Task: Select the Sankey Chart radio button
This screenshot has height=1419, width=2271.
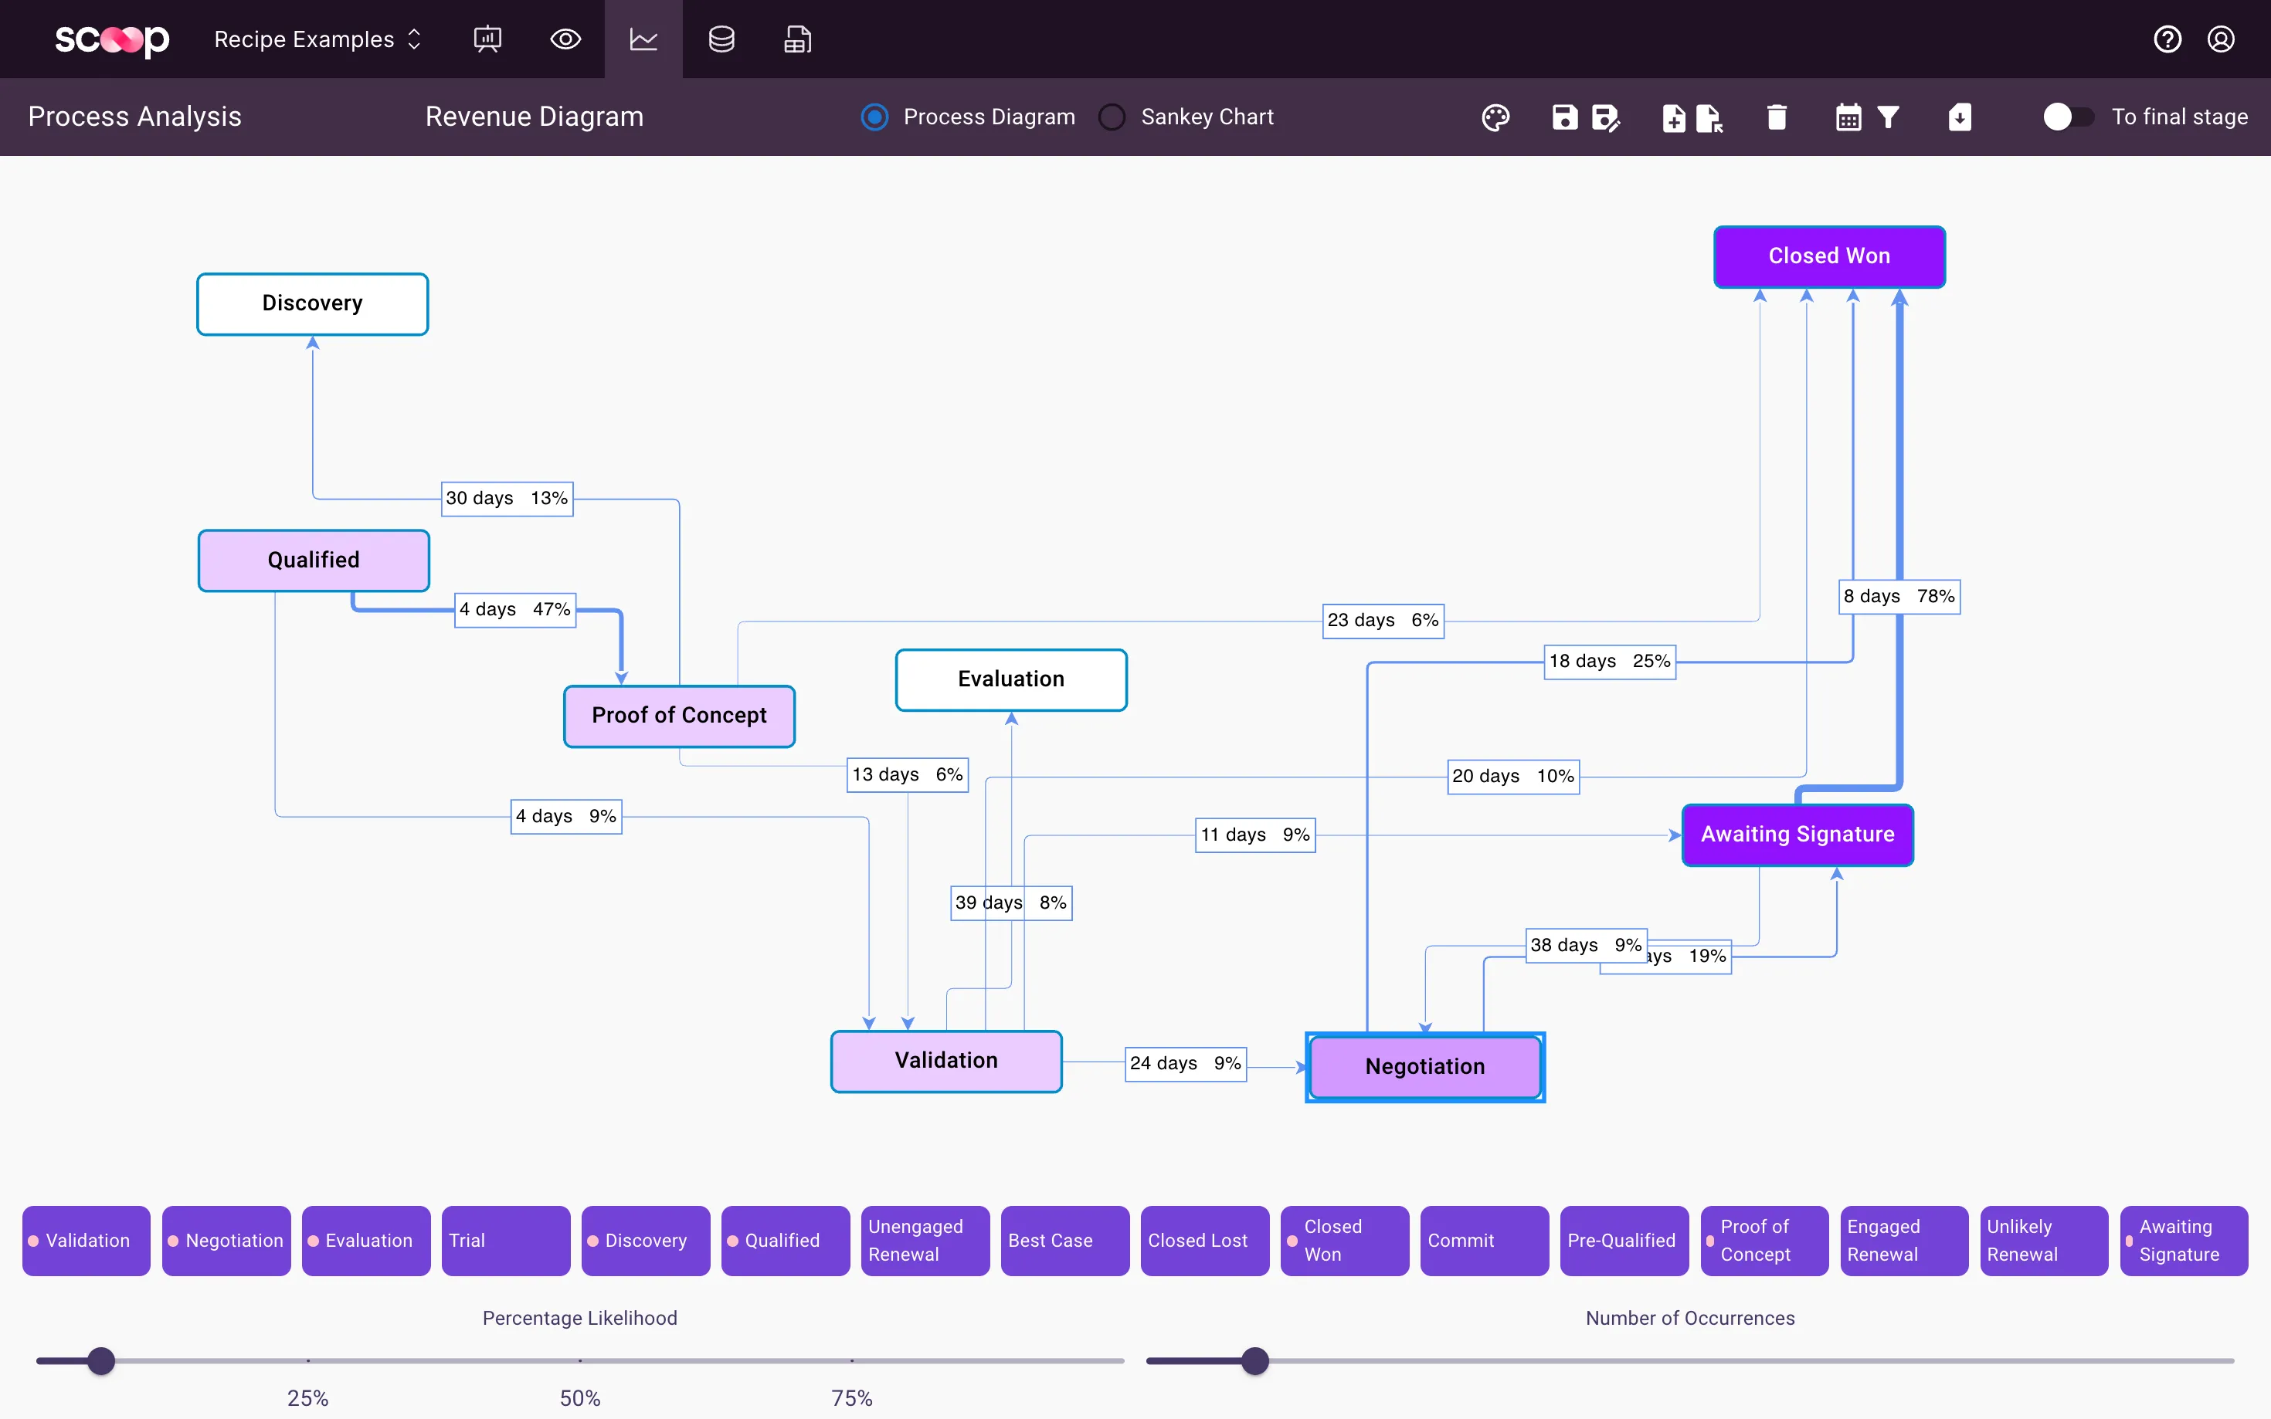Action: click(1112, 117)
